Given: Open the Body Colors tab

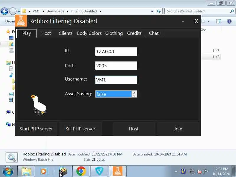Looking at the screenshot, I should 89,33.
